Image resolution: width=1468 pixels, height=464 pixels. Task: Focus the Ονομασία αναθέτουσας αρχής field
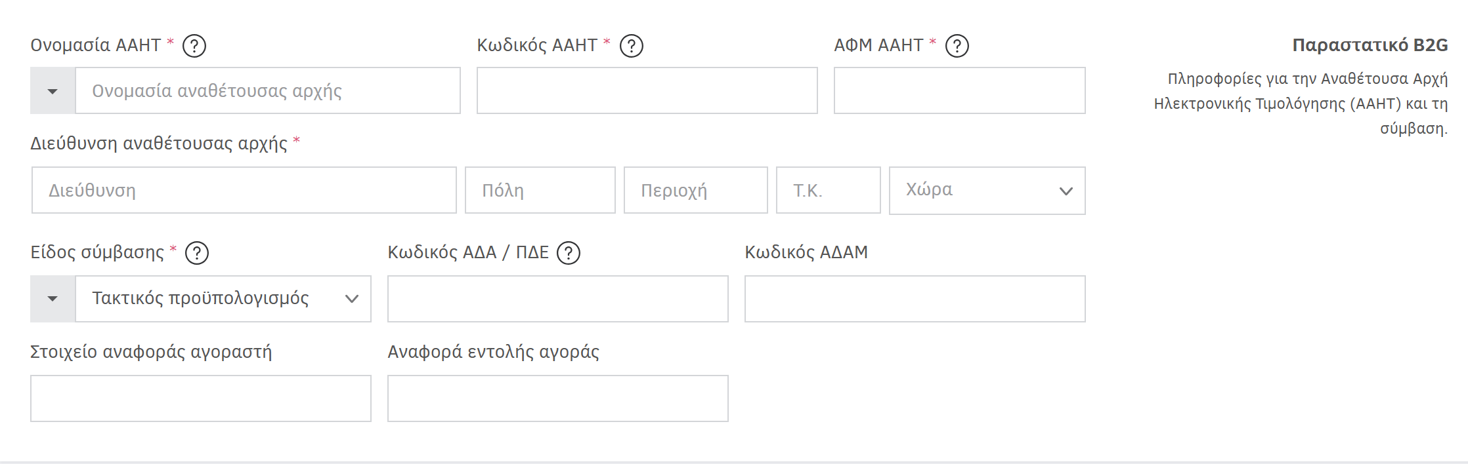[269, 90]
